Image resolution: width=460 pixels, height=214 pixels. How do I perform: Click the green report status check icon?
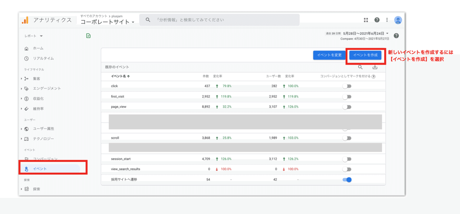coord(89,36)
